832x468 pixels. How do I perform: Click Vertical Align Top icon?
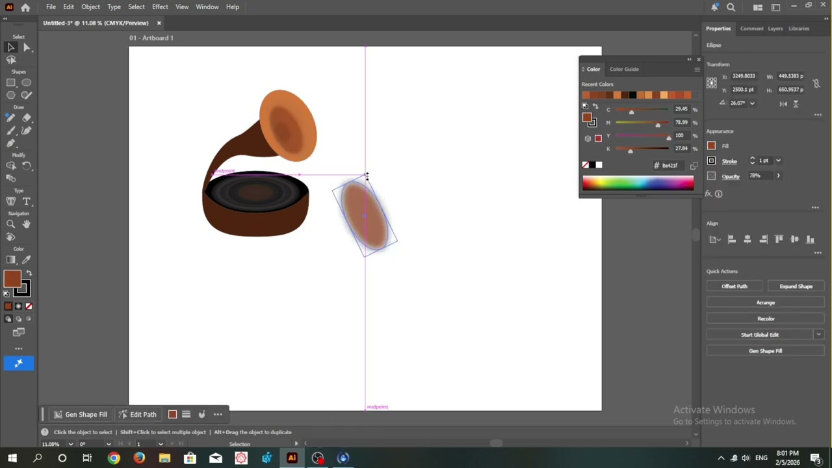point(779,239)
